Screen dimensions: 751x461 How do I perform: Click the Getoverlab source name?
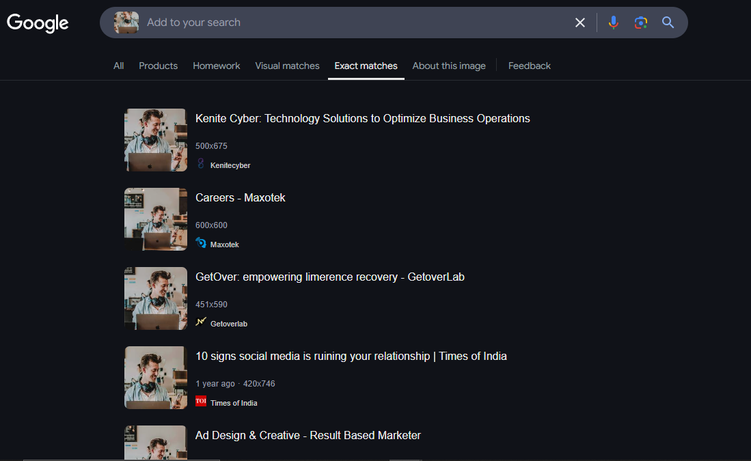pos(229,324)
